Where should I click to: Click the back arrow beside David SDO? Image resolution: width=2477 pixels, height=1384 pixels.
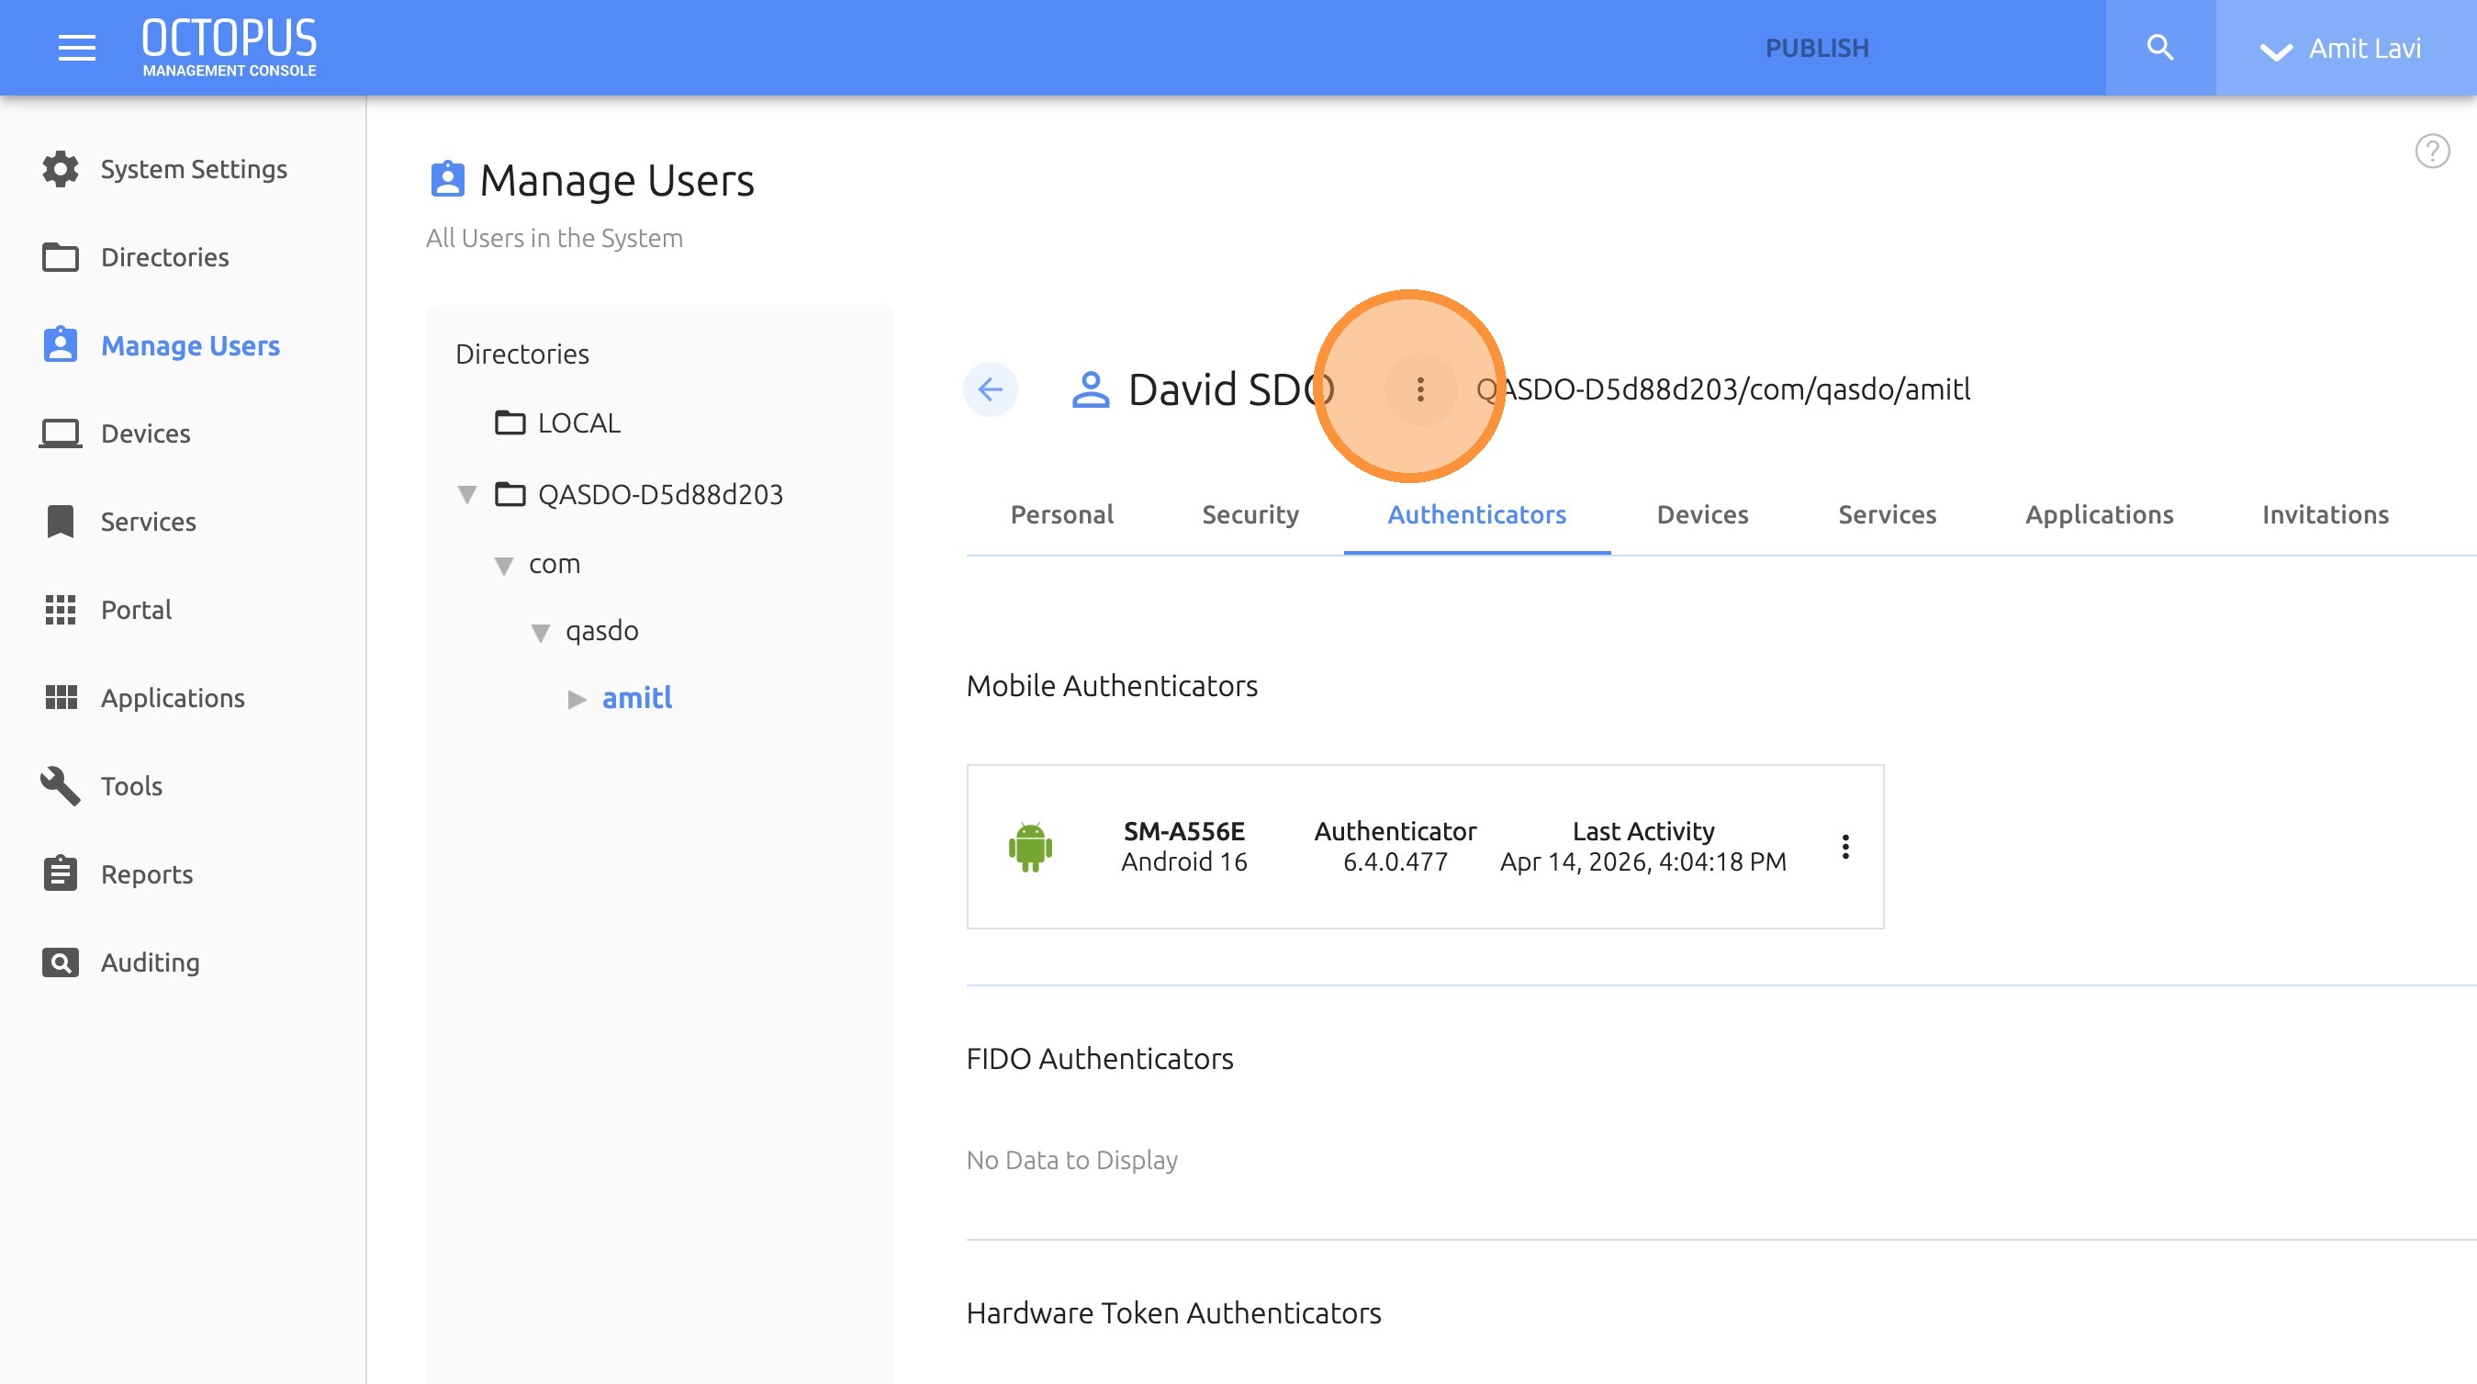(991, 389)
